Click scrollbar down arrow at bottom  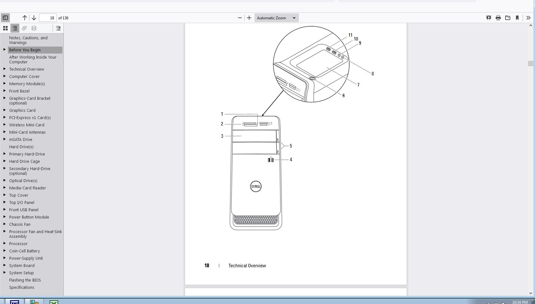(531, 293)
